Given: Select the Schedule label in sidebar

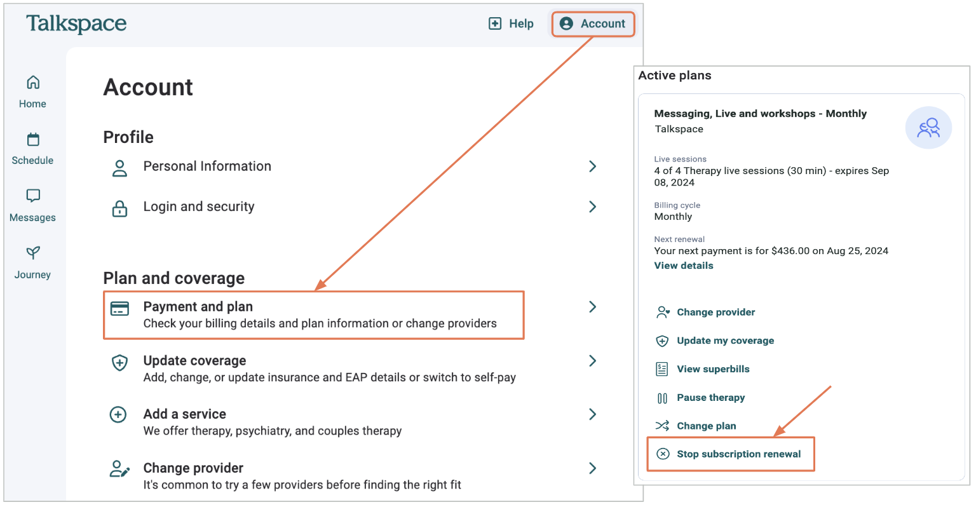Looking at the screenshot, I should (32, 160).
